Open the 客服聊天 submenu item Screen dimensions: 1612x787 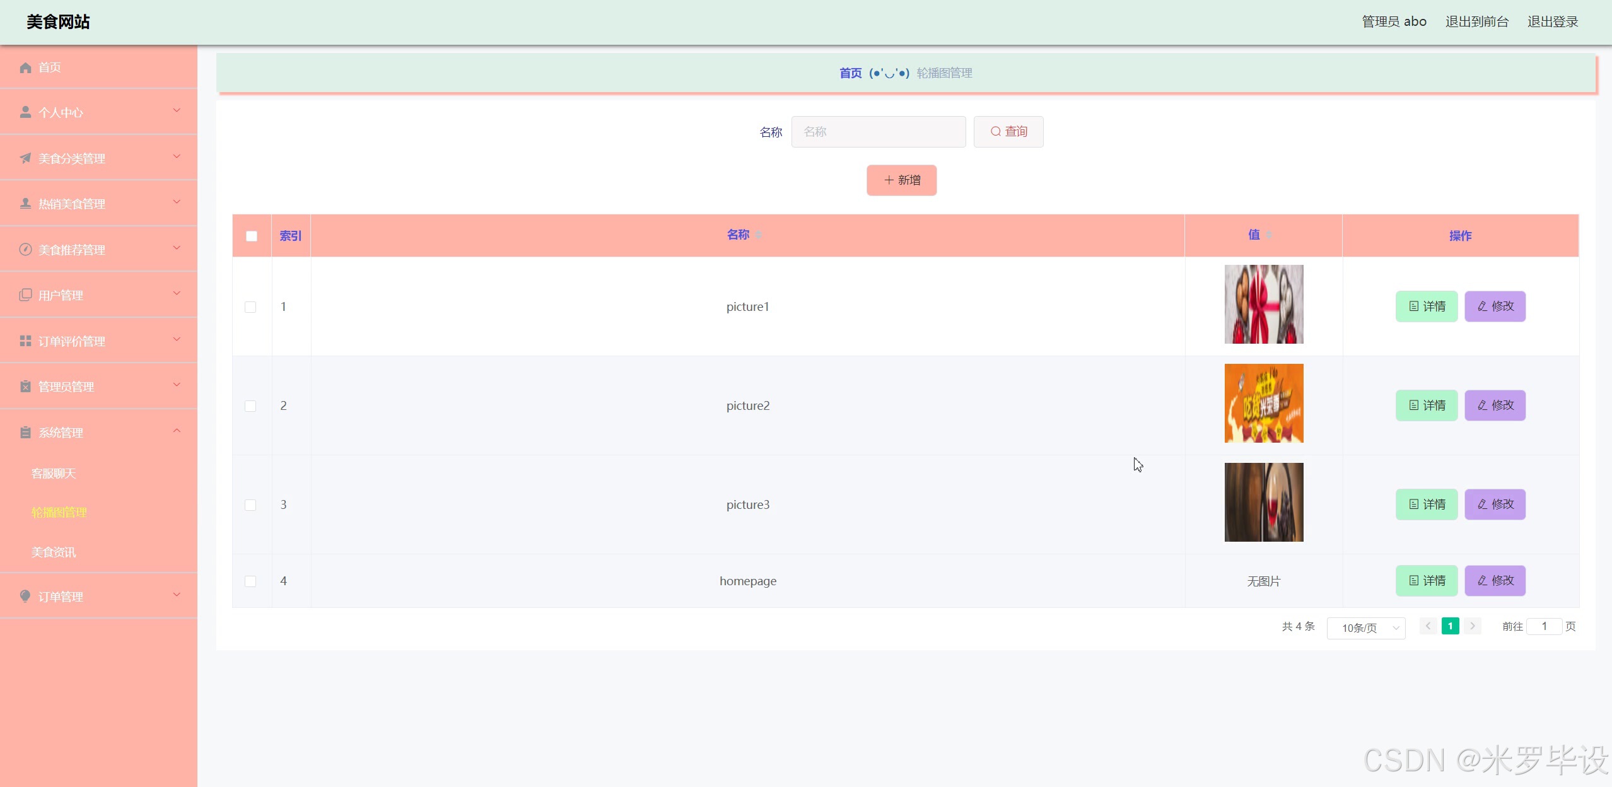coord(54,473)
